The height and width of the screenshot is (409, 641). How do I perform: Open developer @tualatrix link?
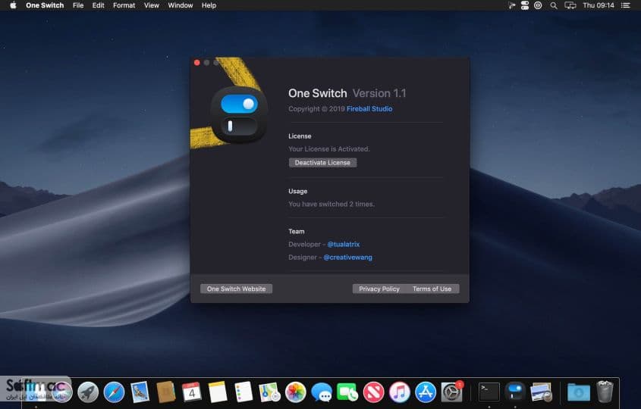[344, 244]
